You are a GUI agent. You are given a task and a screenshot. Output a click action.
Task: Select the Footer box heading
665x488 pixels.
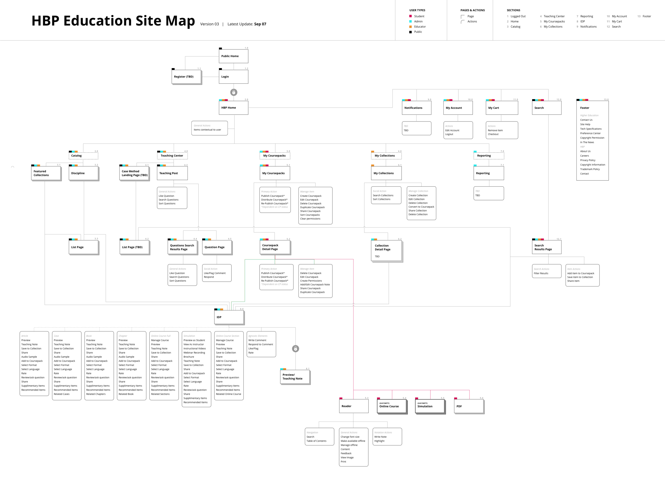pos(584,108)
